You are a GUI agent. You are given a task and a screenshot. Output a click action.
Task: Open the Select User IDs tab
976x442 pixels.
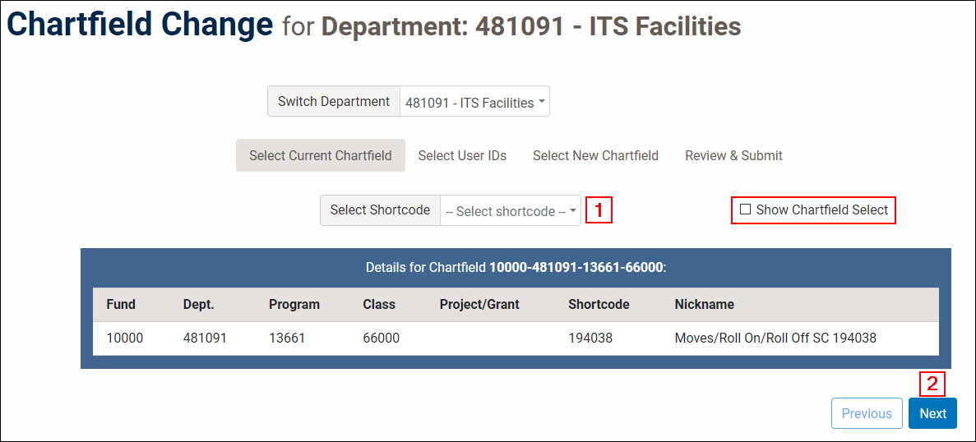tap(462, 155)
